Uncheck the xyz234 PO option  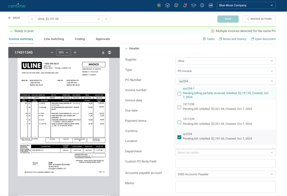click(x=179, y=137)
